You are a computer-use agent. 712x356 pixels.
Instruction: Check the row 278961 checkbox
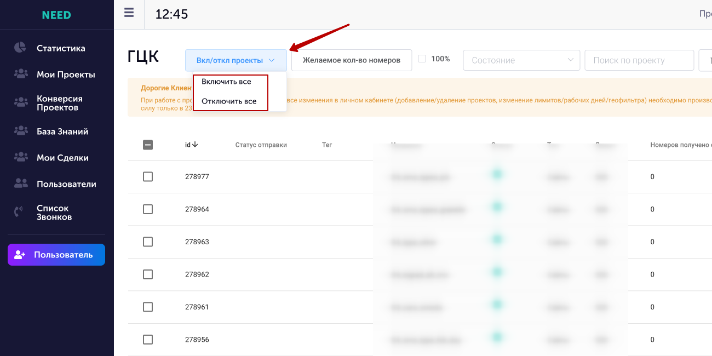click(x=148, y=307)
